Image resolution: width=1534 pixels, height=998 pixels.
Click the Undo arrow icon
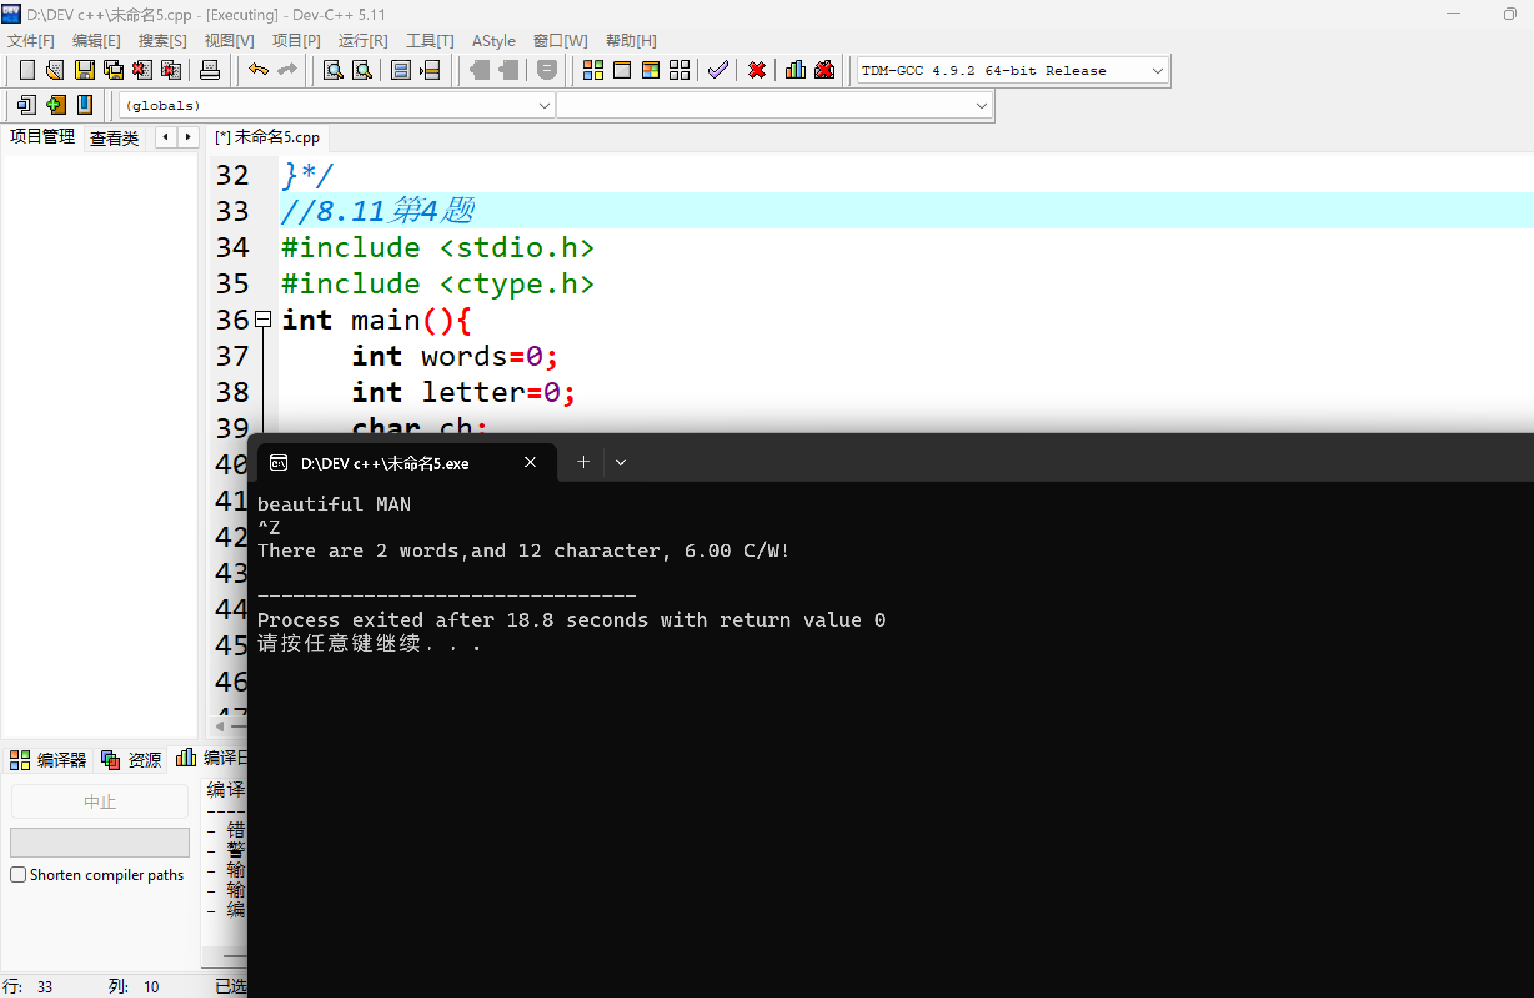click(x=258, y=69)
